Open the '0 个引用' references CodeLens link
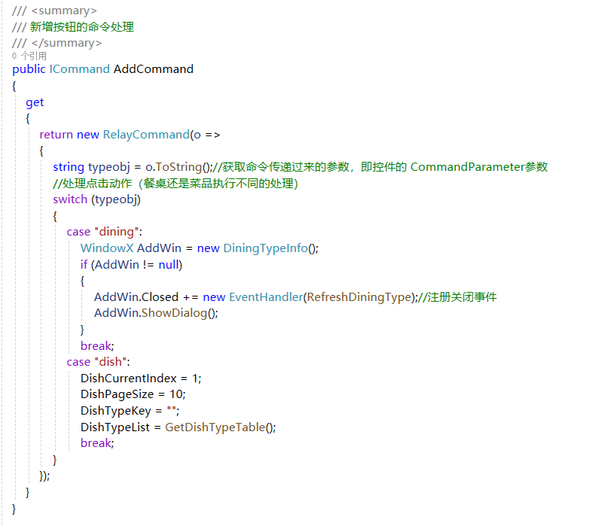614x526 pixels. [x=29, y=56]
